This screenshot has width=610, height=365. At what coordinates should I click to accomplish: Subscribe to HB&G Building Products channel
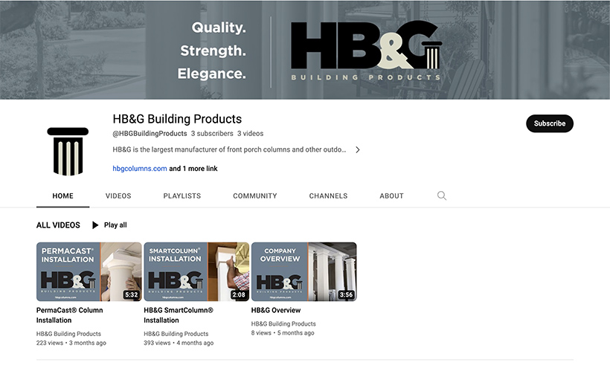[549, 123]
